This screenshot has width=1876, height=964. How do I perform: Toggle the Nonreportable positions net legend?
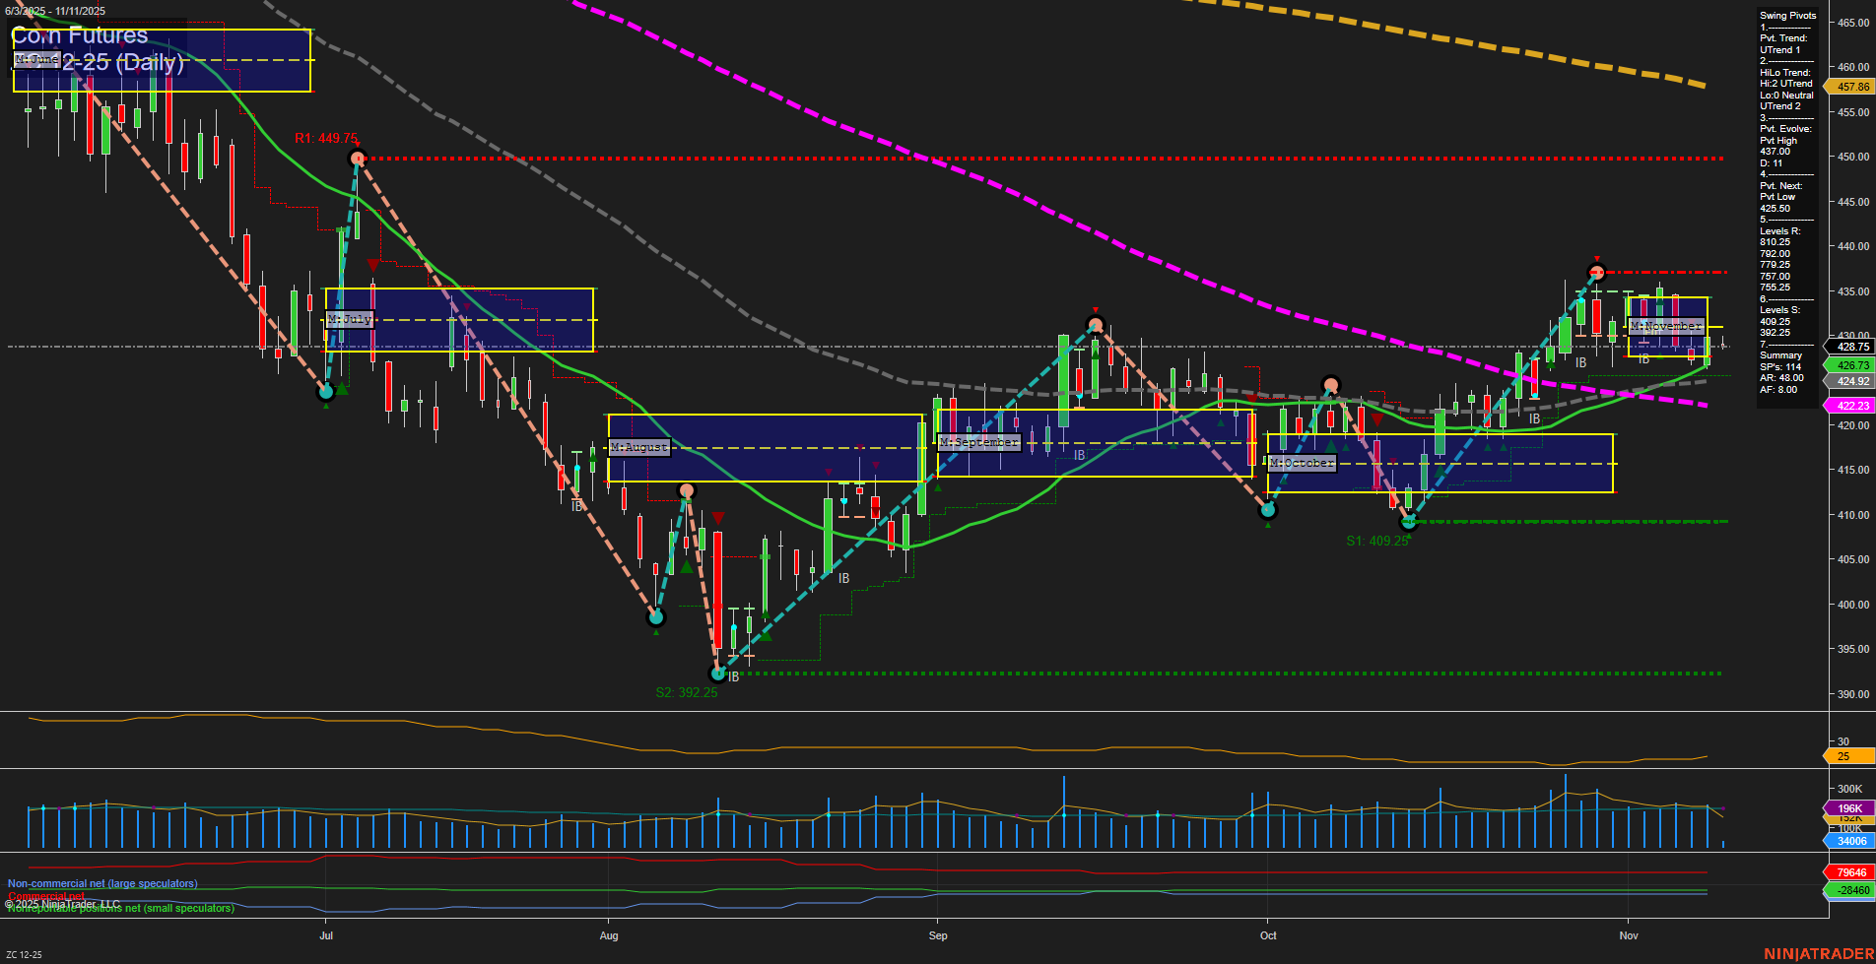click(118, 907)
